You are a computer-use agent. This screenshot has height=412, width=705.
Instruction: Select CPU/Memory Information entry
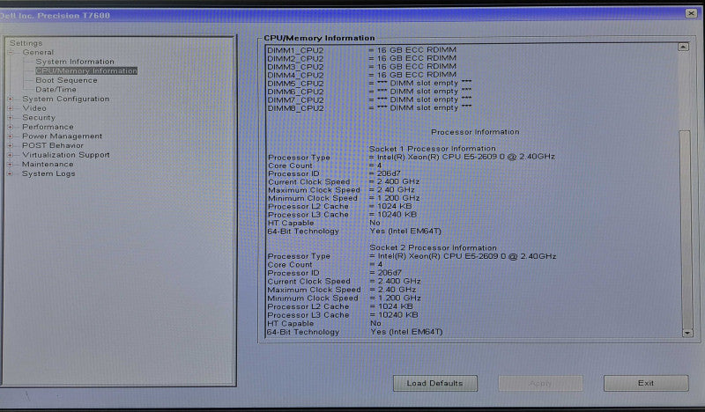(86, 71)
